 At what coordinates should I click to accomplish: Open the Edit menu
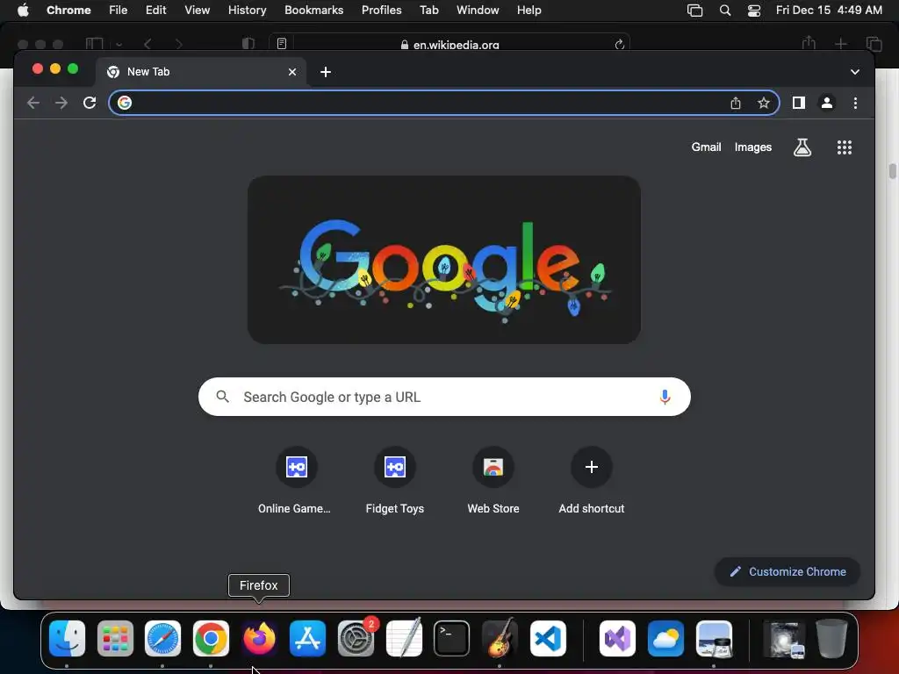[156, 10]
